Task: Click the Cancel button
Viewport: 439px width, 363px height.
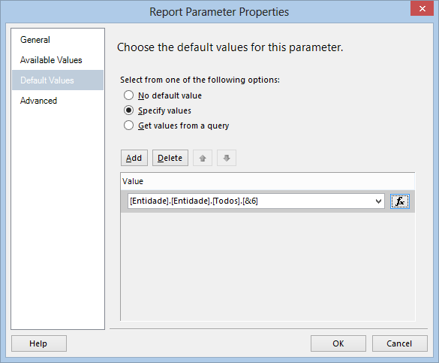Action: click(399, 343)
